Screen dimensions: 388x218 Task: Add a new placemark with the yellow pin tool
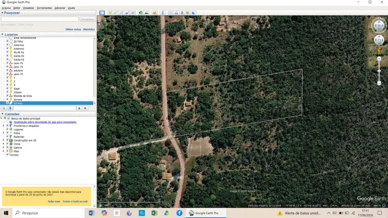click(110, 13)
